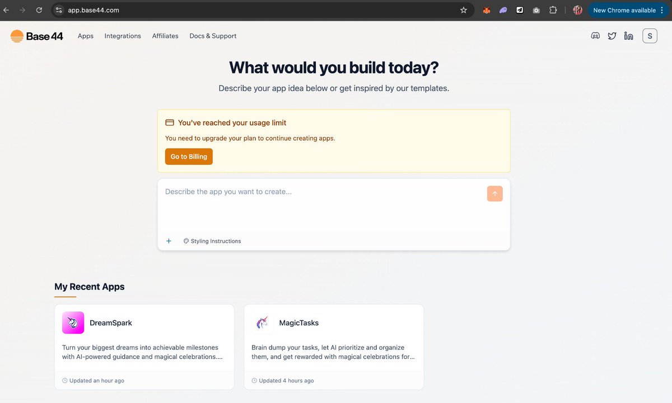Click the browser forward arrow

pos(22,10)
